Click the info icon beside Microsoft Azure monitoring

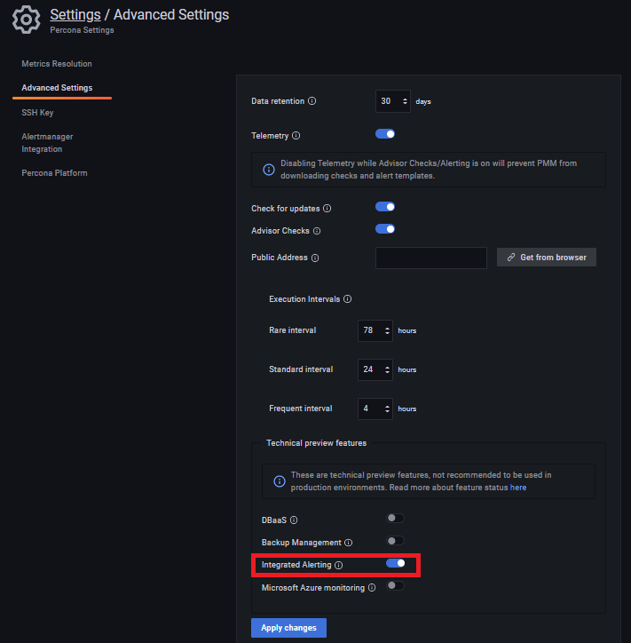click(x=372, y=588)
